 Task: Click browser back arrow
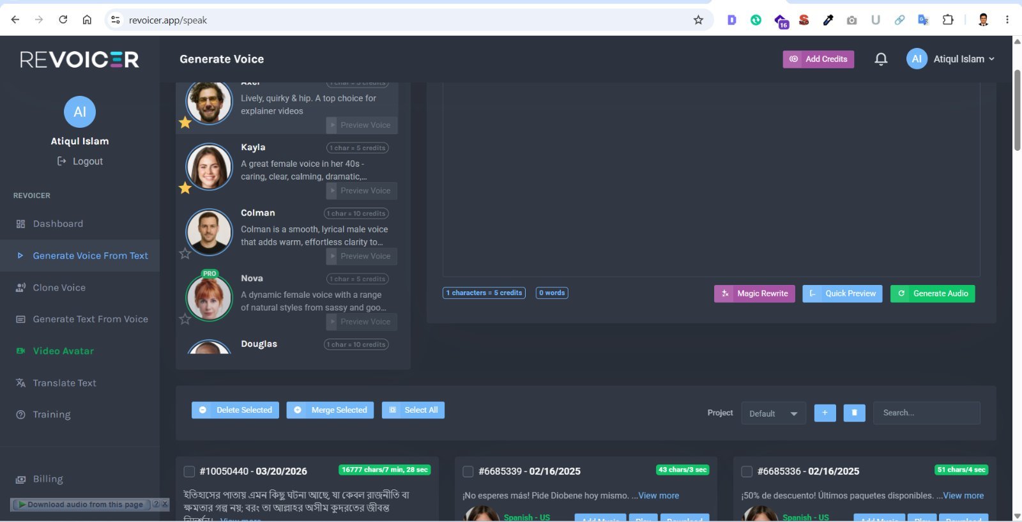(15, 20)
